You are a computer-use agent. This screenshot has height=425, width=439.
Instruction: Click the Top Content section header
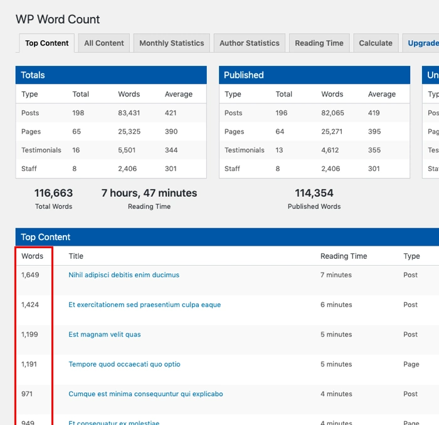(x=227, y=237)
